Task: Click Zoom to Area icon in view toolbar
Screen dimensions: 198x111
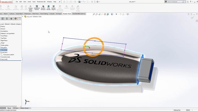Action: pyautogui.click(x=97, y=14)
